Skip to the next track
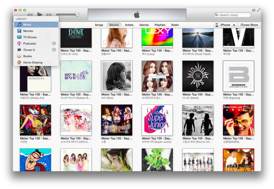The width and height of the screenshot is (274, 189). [x=49, y=15]
